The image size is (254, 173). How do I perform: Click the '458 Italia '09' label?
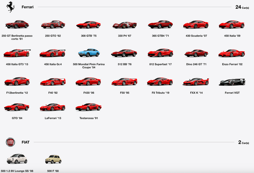232,36
